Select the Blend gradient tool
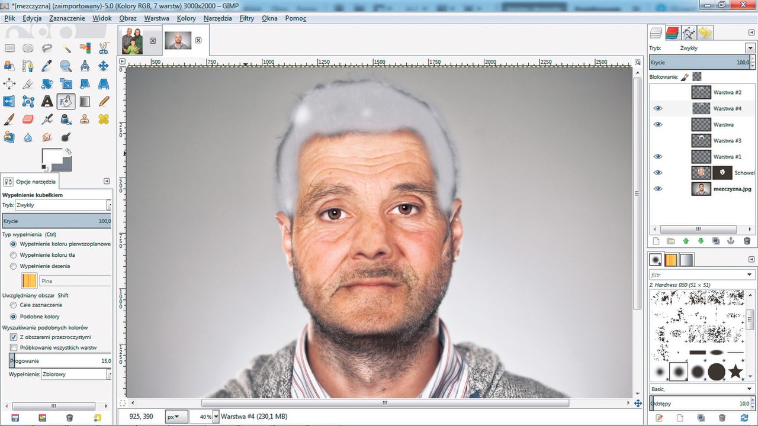The height and width of the screenshot is (426, 758). click(85, 102)
